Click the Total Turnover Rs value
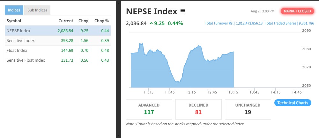The width and height of the screenshot is (319, 138). point(249,23)
